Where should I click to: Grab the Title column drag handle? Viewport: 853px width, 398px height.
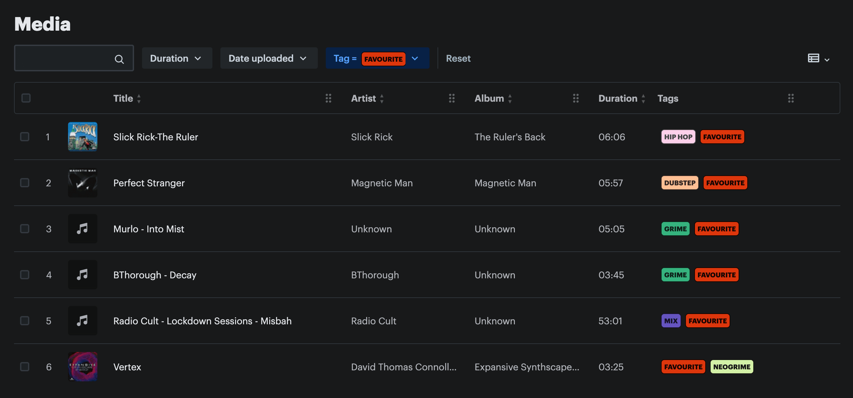pos(328,98)
